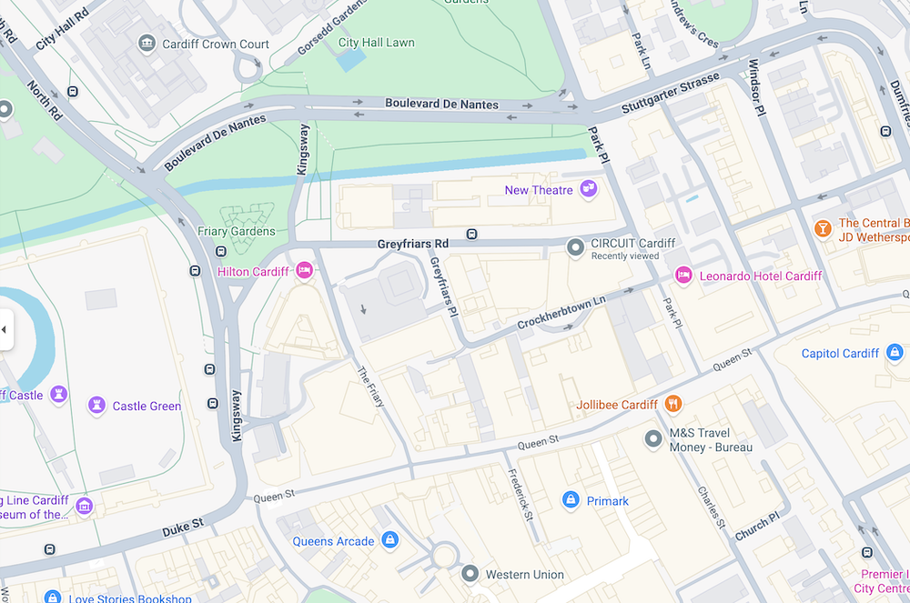Click the Castle Green purple marker
910x603 pixels.
click(x=96, y=405)
